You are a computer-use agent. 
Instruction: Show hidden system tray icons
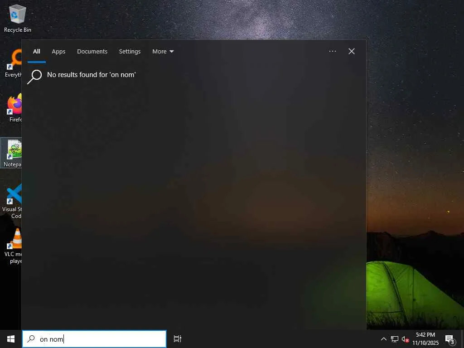pos(383,339)
